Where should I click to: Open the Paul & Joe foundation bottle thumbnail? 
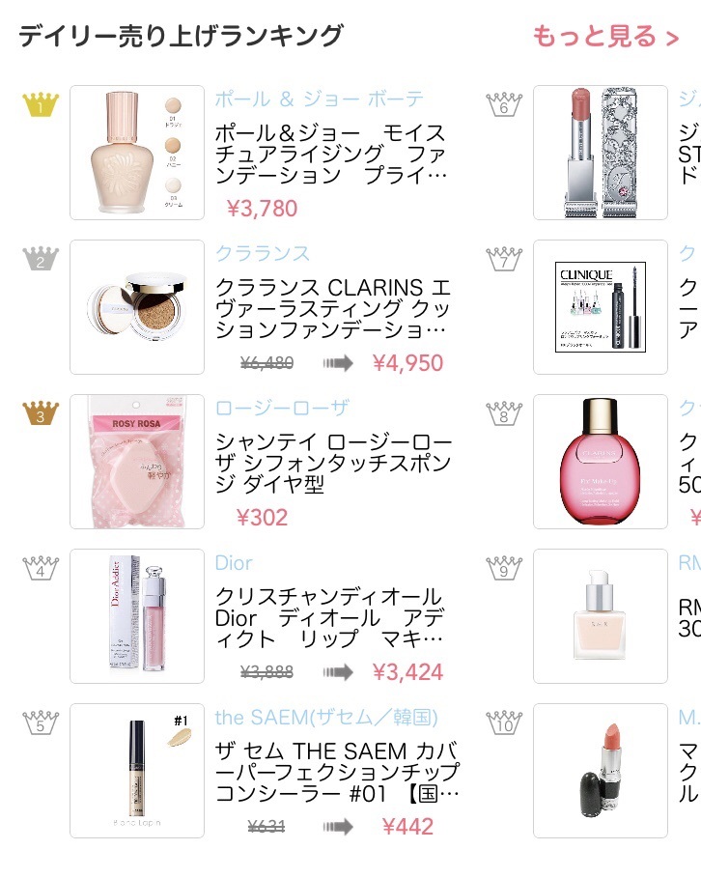137,153
